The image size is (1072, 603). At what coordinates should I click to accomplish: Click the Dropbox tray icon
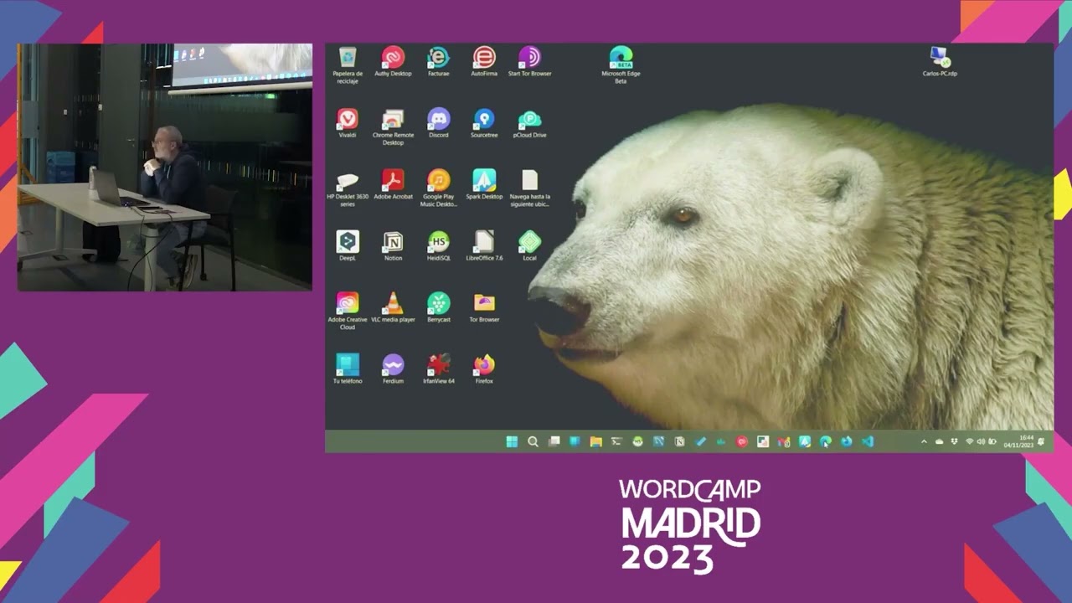point(954,441)
